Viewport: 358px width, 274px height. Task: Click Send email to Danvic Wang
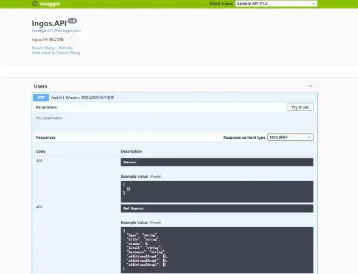[x=56, y=53]
